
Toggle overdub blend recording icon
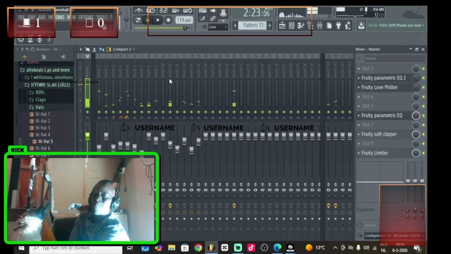coord(175,11)
